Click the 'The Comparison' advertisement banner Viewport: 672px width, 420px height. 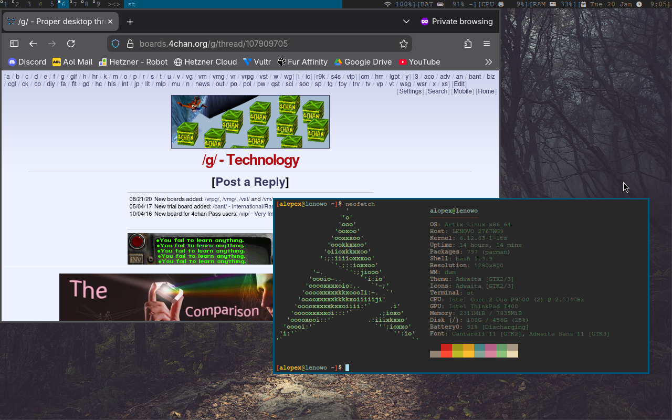[x=166, y=297]
